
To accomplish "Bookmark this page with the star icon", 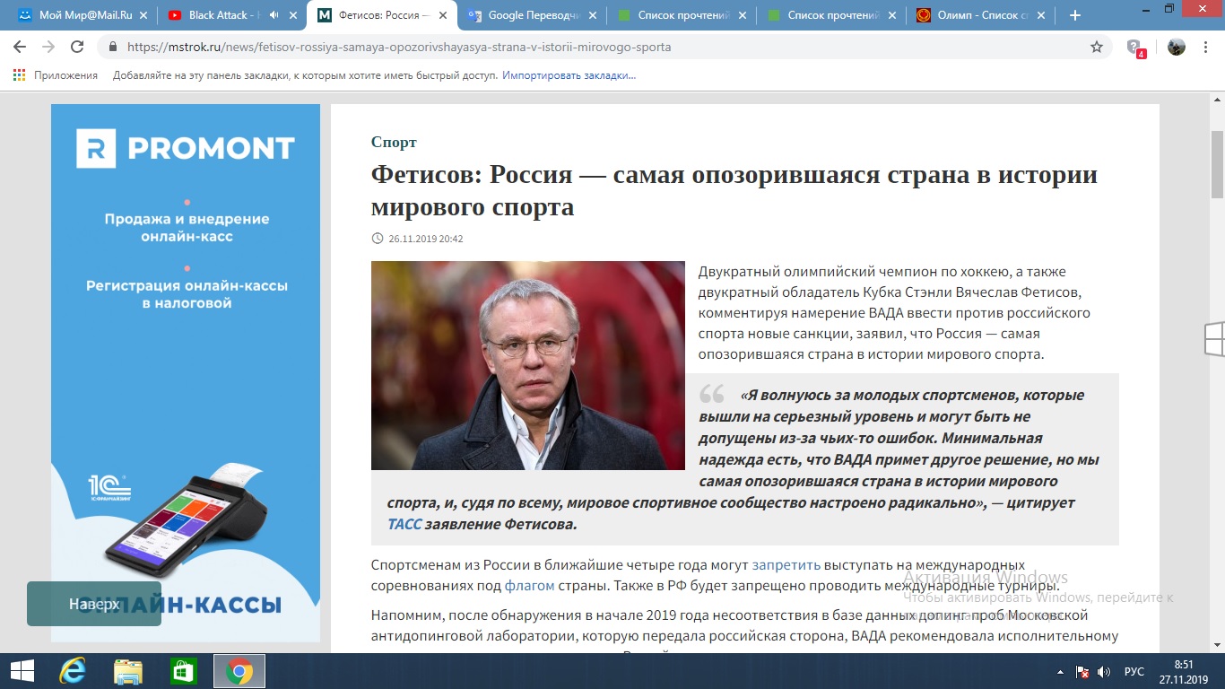I will click(x=1097, y=48).
